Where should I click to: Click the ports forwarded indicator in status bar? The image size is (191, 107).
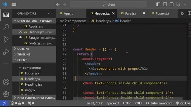31,103
